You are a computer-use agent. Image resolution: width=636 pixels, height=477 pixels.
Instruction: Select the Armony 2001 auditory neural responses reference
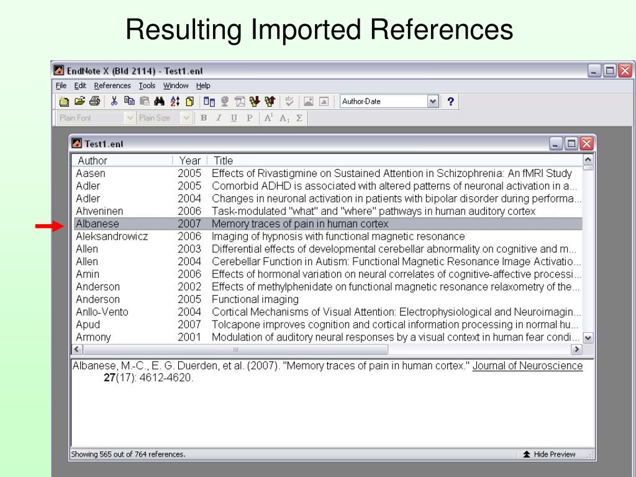[x=328, y=337]
